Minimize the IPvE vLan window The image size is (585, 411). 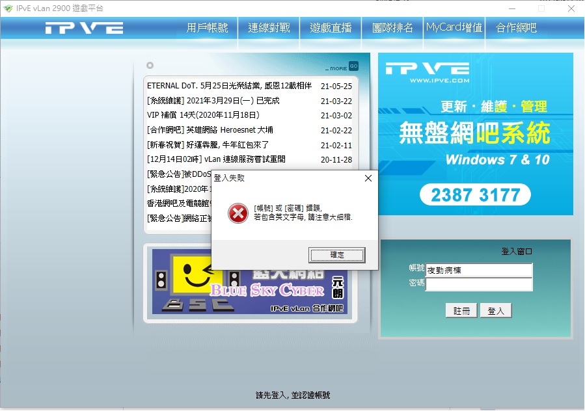click(x=512, y=8)
